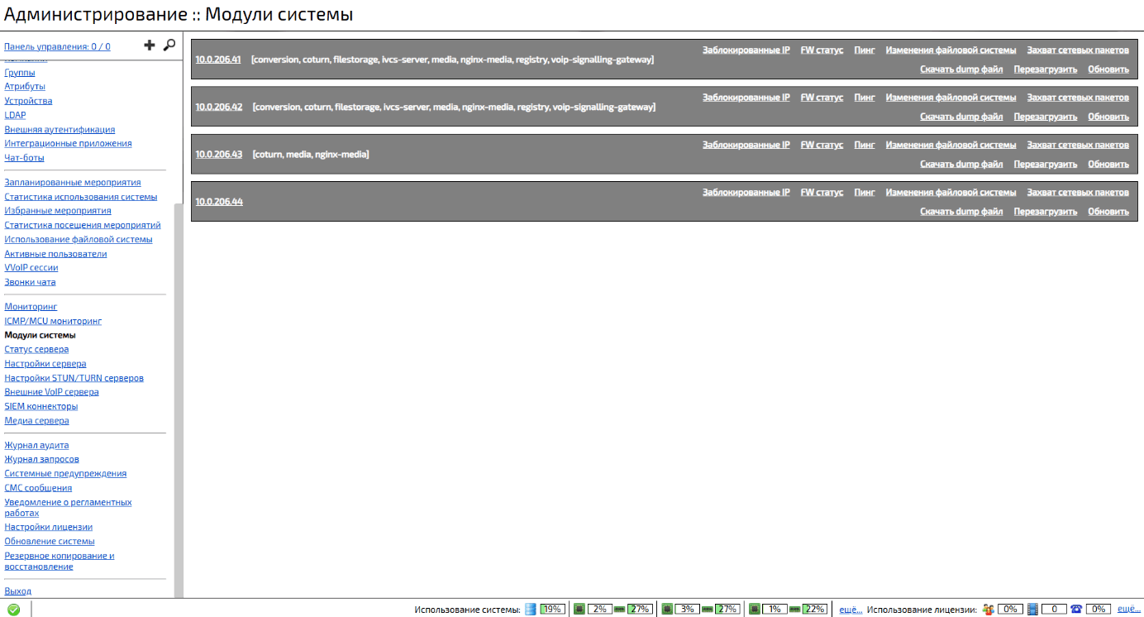The width and height of the screenshot is (1144, 617).
Task: Expand license usage with last ещё... link
Action: point(1128,610)
